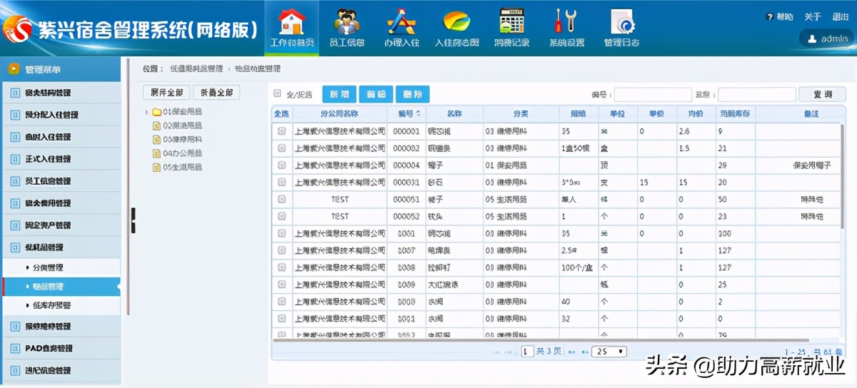Expand the 报修维修管理 sidebar section
This screenshot has height=388, width=857.
coord(61,327)
